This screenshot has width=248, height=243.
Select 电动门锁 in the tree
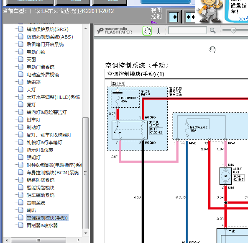pyautogui.click(x=36, y=52)
